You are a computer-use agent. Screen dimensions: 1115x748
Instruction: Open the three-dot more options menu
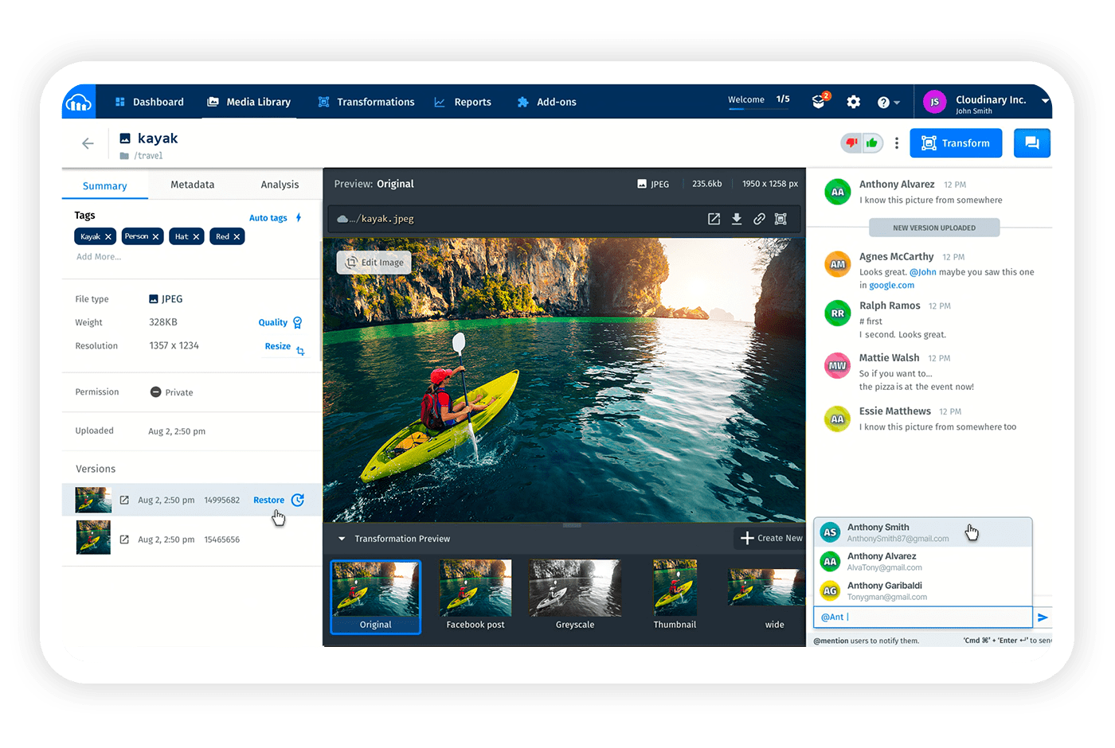tap(897, 143)
